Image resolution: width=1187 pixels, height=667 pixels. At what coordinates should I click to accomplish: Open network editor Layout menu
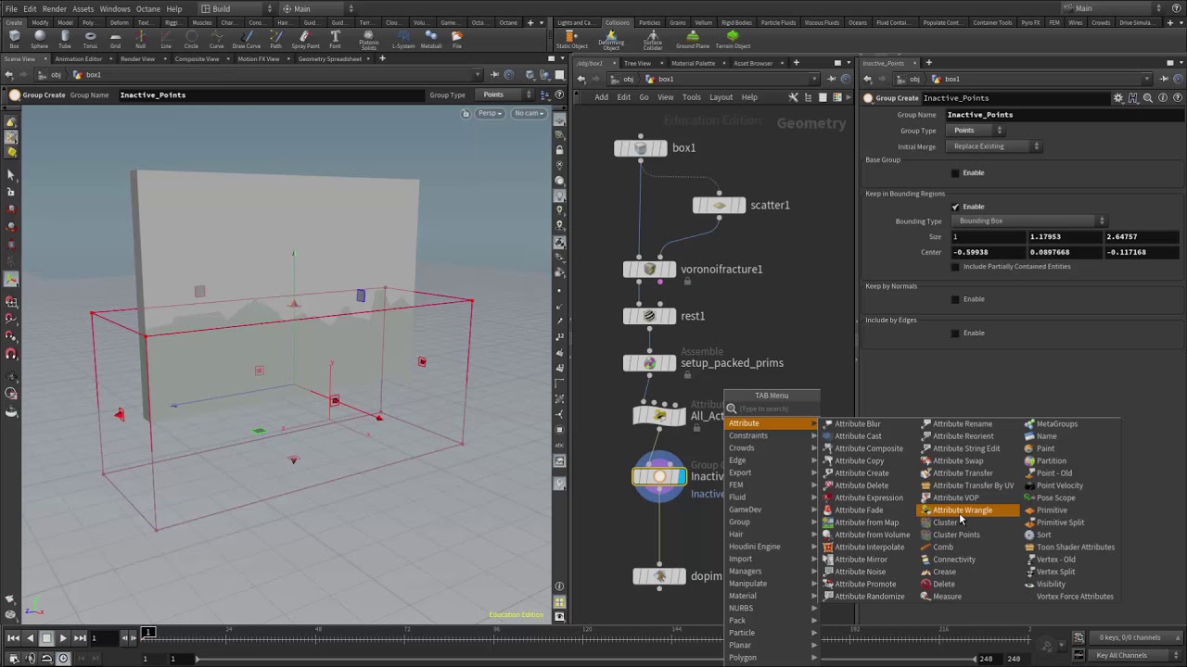pos(721,97)
